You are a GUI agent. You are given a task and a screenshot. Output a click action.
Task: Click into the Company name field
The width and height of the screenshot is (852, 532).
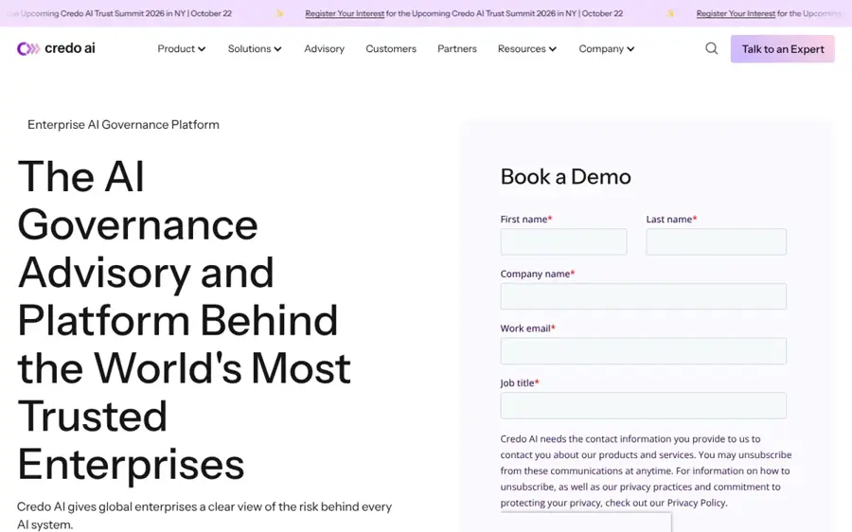[644, 296]
